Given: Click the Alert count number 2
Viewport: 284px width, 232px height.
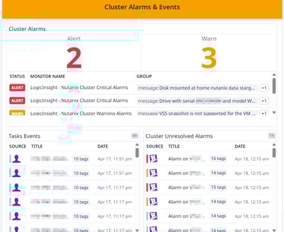Looking at the screenshot, I should 74,57.
